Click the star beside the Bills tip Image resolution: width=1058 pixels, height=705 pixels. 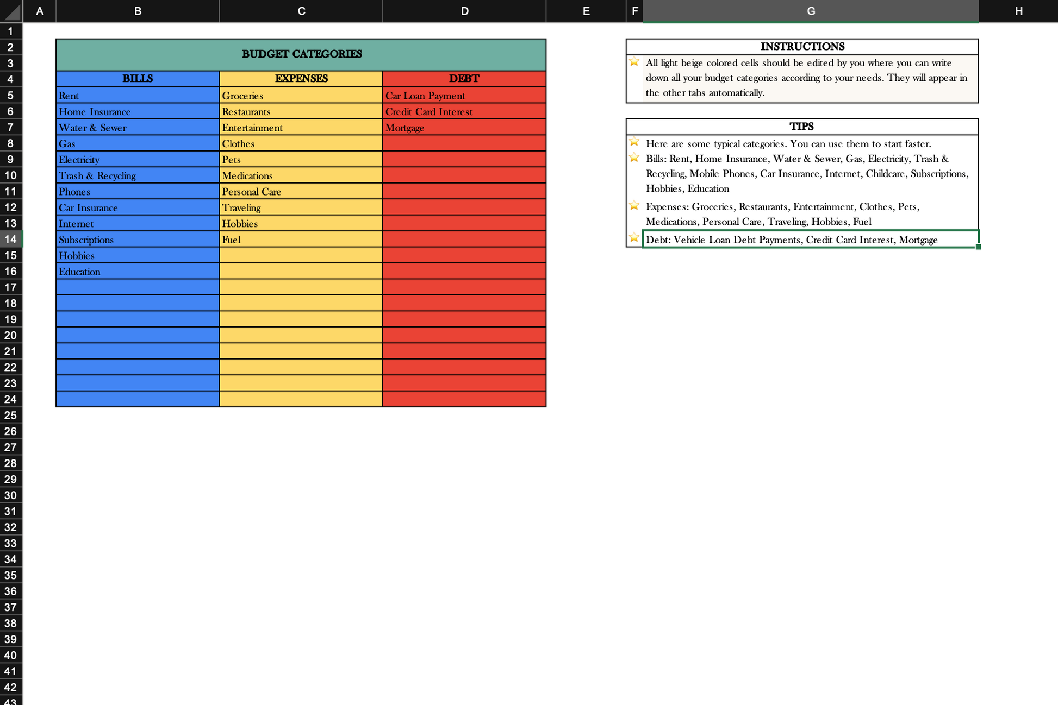[634, 158]
